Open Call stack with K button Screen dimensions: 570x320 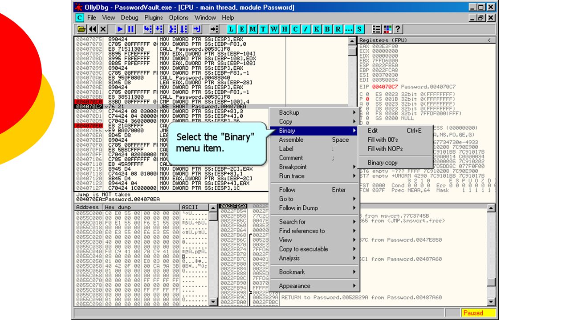(317, 29)
